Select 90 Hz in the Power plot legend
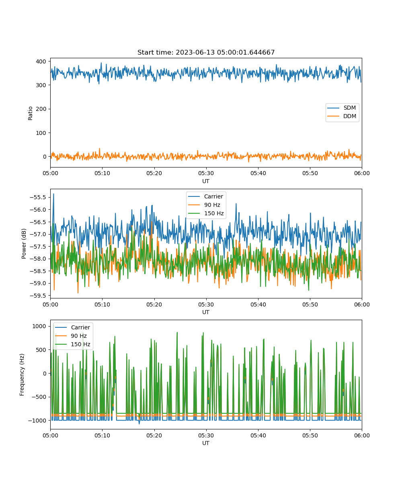The image size is (402, 482). [212, 205]
